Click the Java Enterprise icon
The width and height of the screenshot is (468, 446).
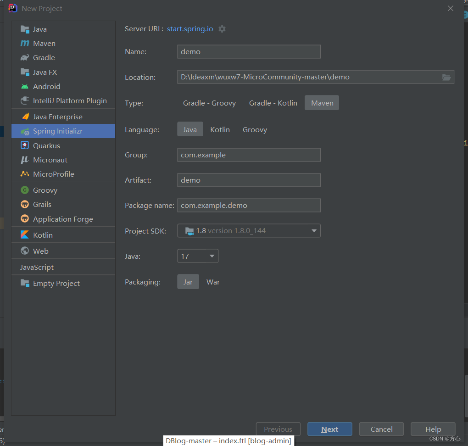pos(25,117)
